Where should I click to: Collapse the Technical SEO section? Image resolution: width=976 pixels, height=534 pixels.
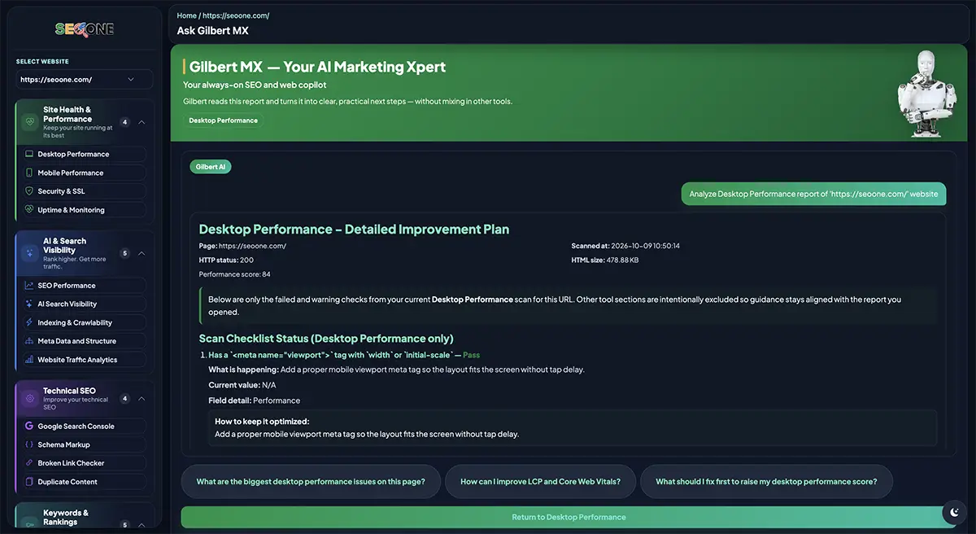(x=142, y=399)
